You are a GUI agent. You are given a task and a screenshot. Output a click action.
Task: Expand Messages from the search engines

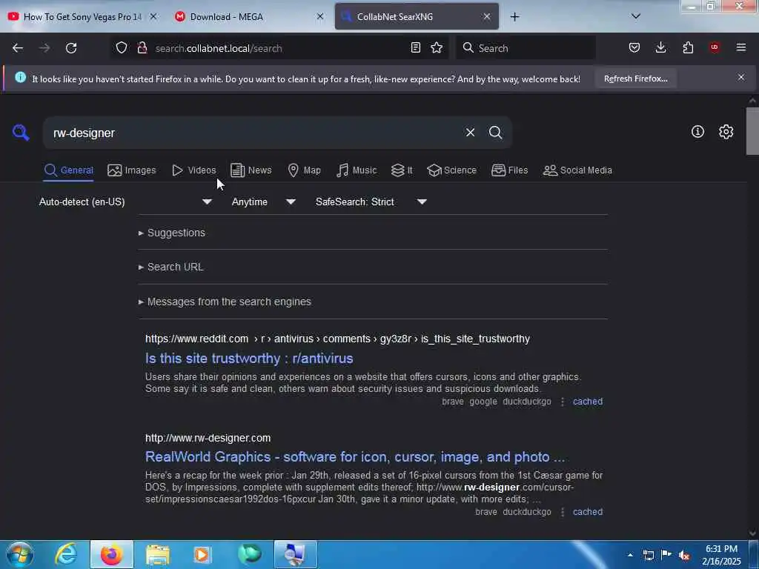(x=225, y=302)
